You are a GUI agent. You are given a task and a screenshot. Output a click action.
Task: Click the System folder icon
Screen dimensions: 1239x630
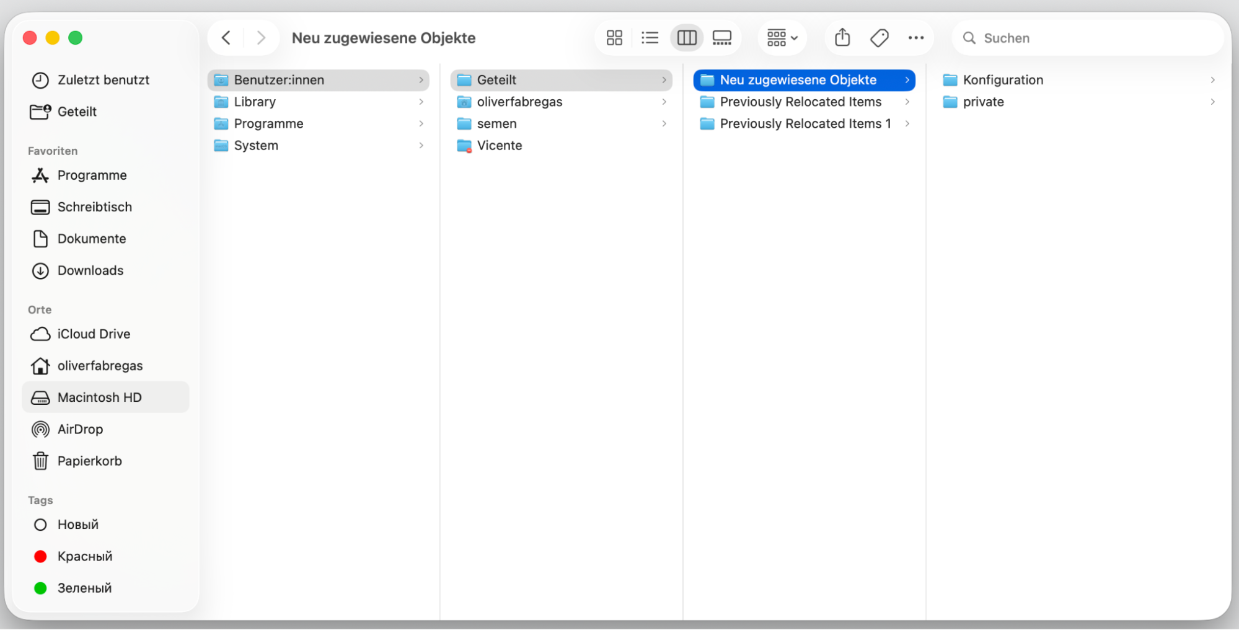pyautogui.click(x=221, y=145)
